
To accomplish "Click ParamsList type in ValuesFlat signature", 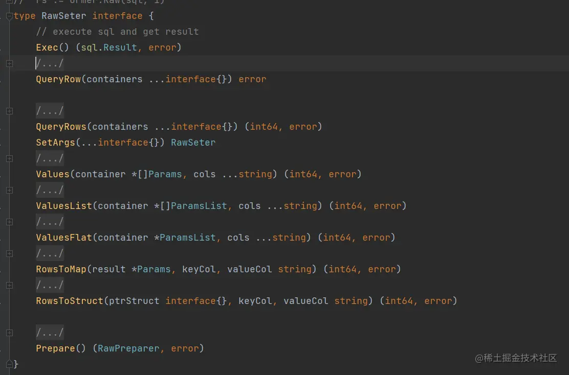I will pyautogui.click(x=188, y=238).
